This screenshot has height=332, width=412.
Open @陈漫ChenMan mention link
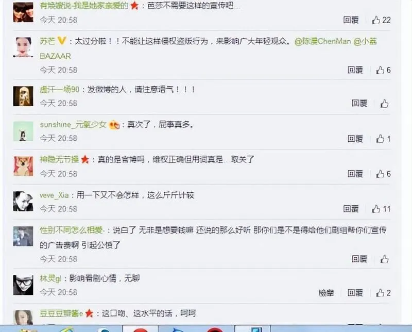click(322, 41)
